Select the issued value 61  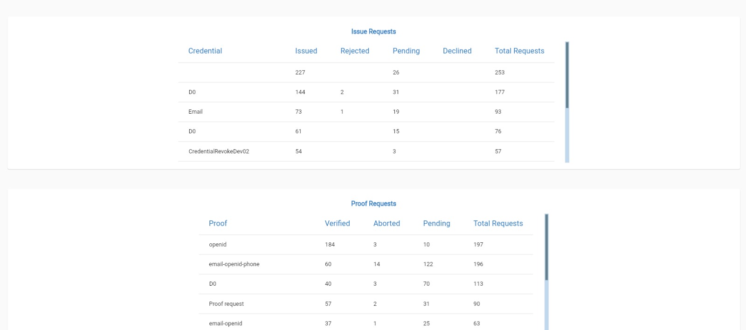(x=298, y=131)
